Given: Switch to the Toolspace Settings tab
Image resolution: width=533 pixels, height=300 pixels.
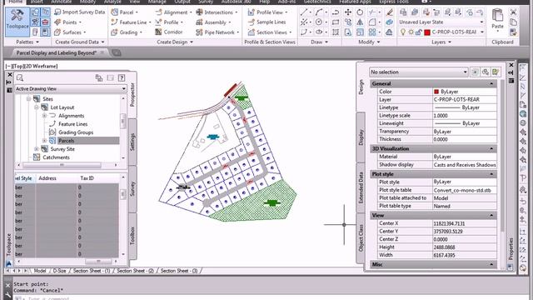Looking at the screenshot, I should pos(132,142).
